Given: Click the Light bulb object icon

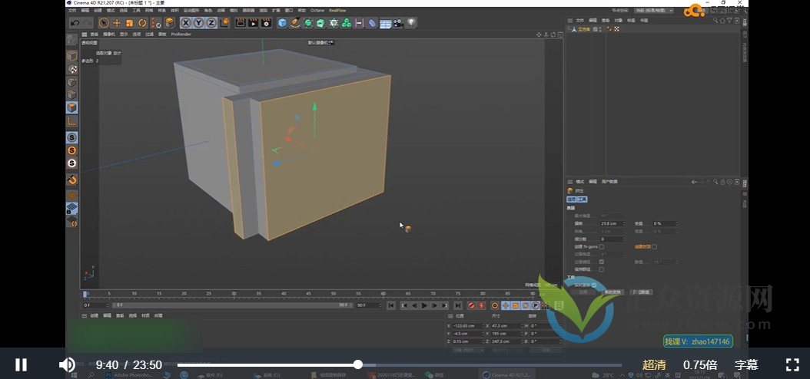Looking at the screenshot, I should tap(411, 23).
